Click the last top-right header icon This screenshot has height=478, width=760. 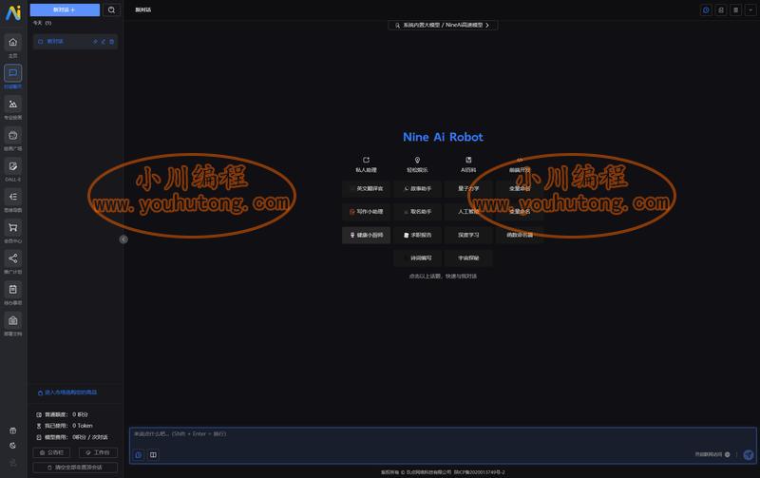[x=750, y=10]
